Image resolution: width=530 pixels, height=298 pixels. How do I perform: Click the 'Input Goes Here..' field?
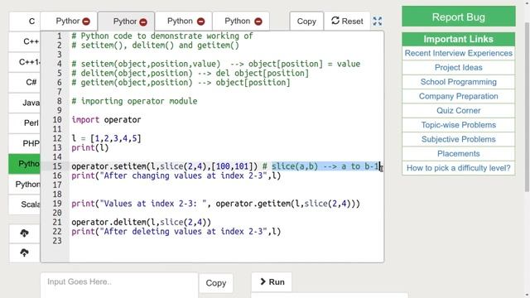click(119, 285)
